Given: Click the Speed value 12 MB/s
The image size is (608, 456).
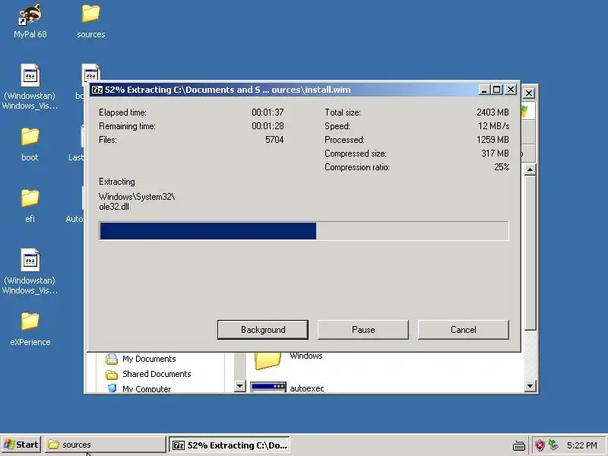Looking at the screenshot, I should (493, 126).
